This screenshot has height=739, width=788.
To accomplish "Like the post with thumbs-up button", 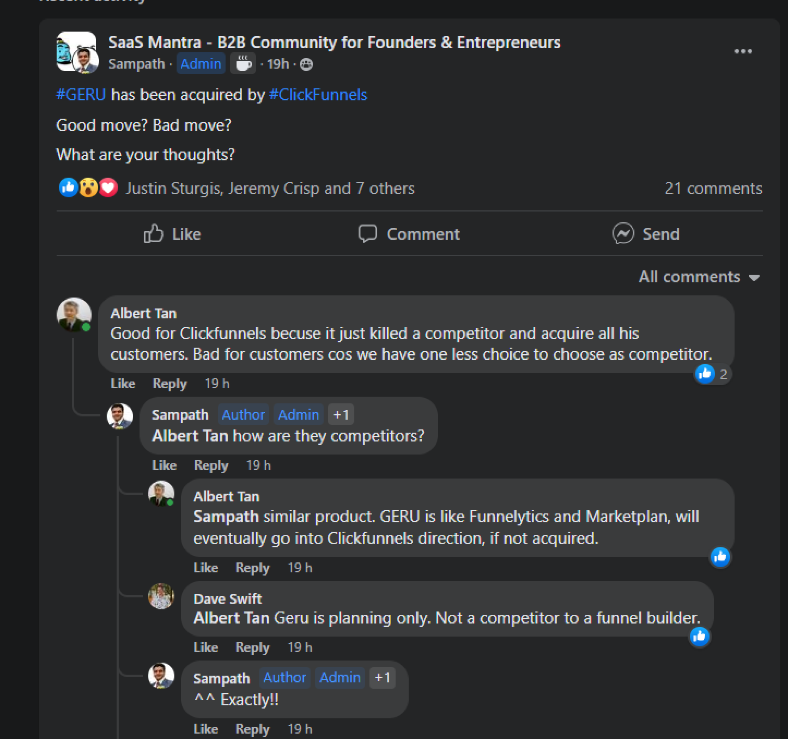I will (172, 234).
